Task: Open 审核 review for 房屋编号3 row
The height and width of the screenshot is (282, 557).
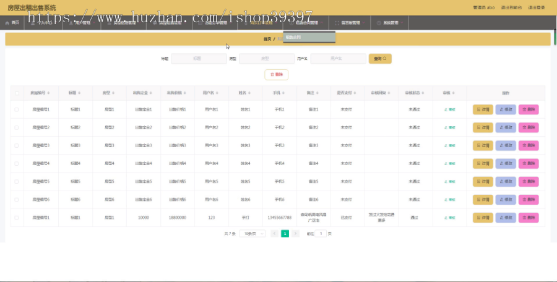Action: point(450,145)
